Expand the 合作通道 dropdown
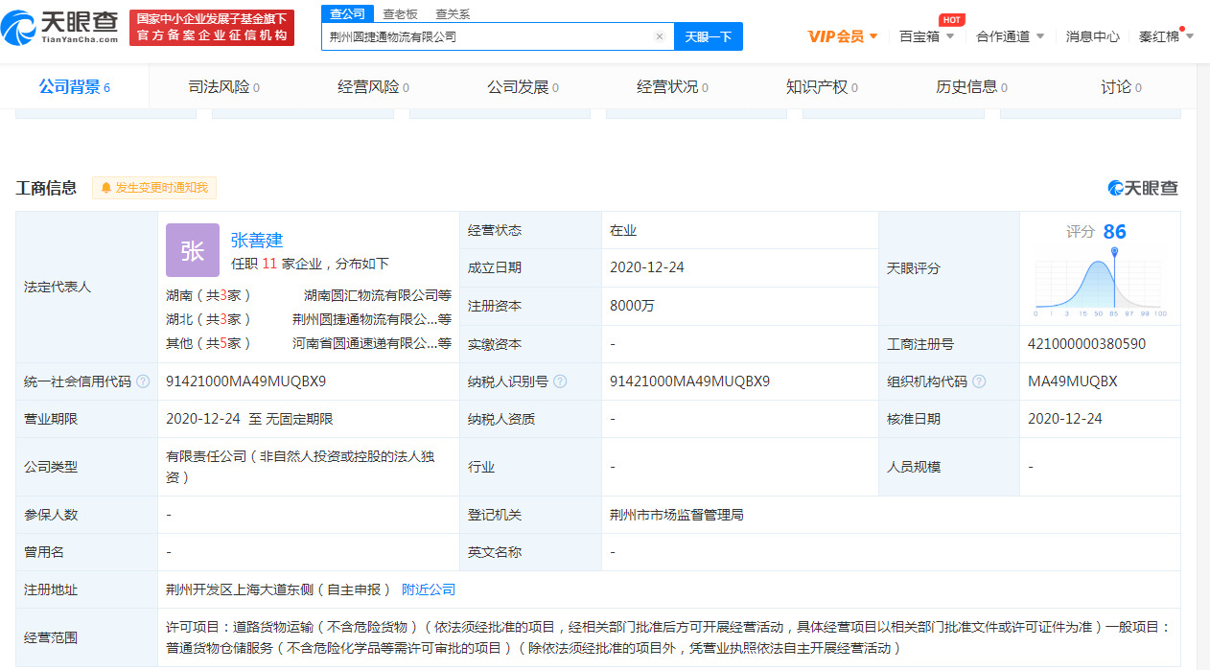The height and width of the screenshot is (670, 1210). 1010,36
